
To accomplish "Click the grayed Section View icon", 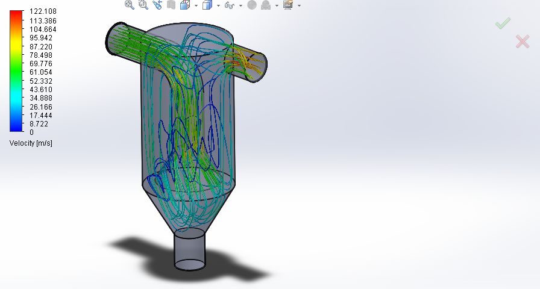I will click(x=171, y=4).
